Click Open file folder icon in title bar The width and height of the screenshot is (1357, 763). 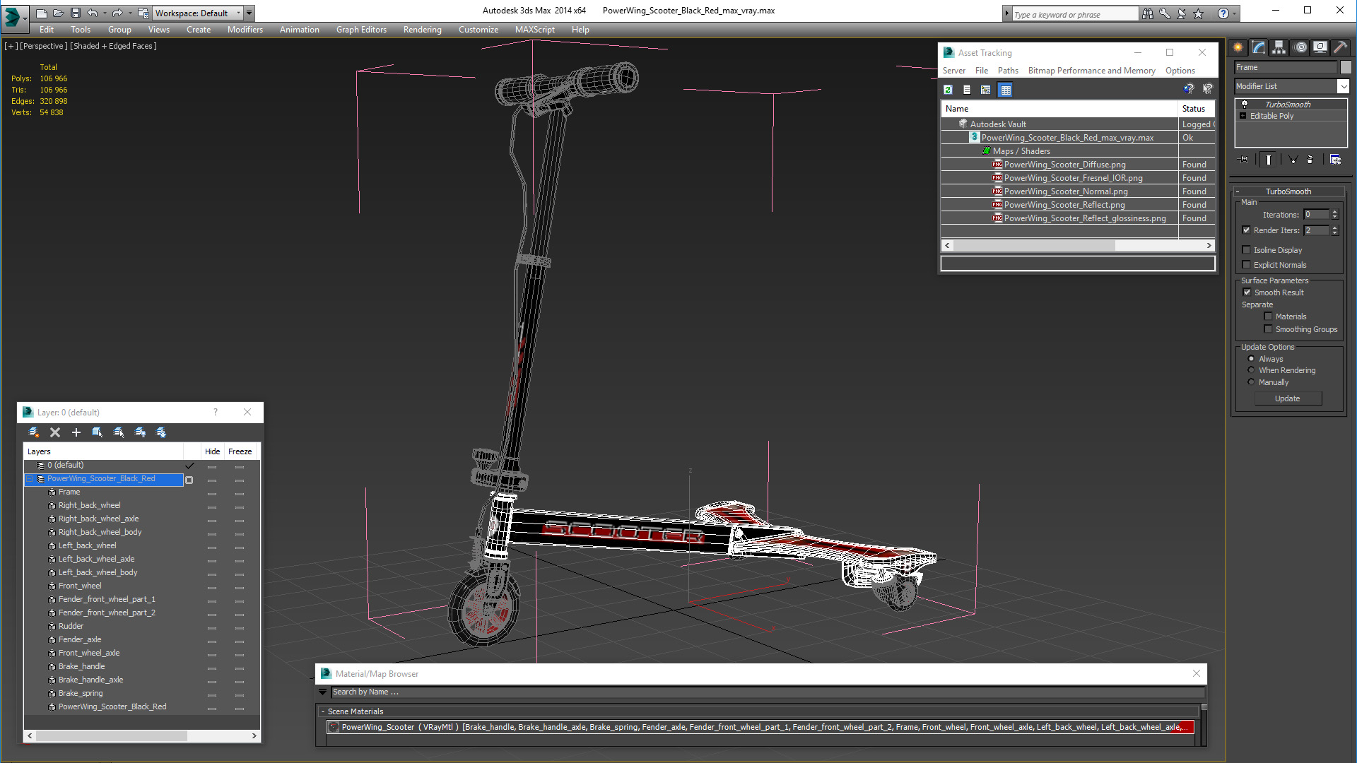[58, 13]
